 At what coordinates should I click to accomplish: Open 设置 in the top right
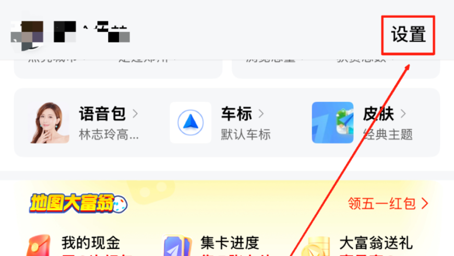[408, 35]
